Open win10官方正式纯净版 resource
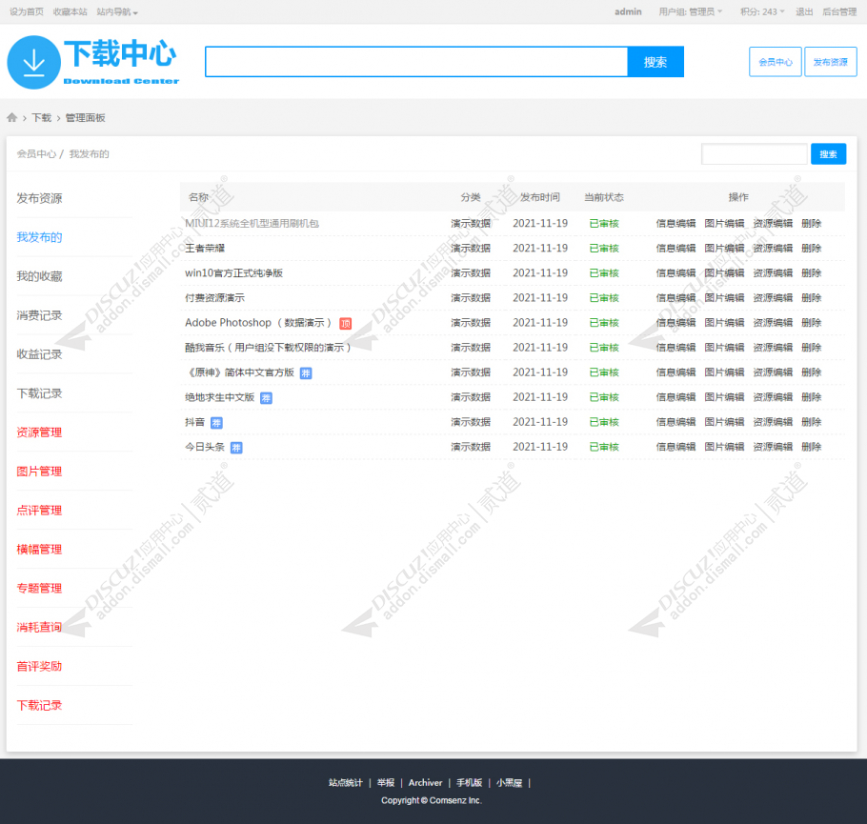867x824 pixels. [233, 273]
